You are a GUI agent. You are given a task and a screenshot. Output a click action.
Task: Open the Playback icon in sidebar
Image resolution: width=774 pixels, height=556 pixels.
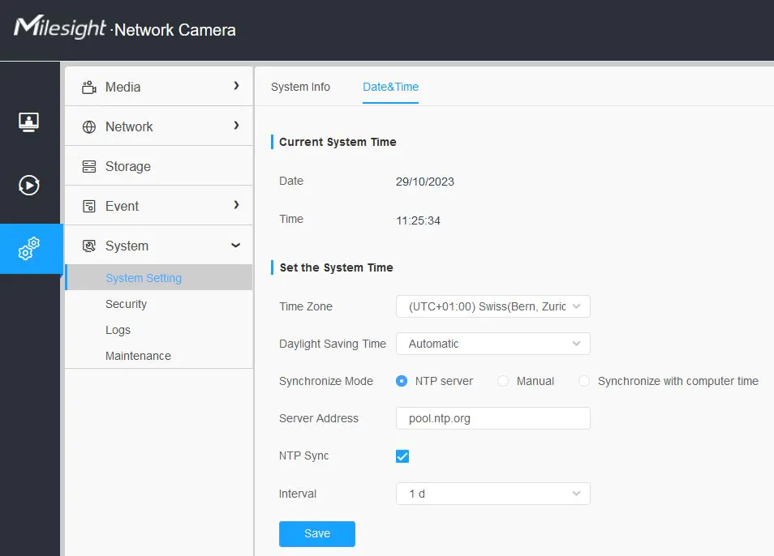click(29, 186)
